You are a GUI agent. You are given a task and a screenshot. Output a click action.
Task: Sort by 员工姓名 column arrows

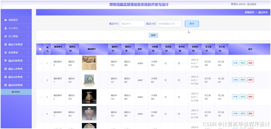pyautogui.click(x=223, y=51)
